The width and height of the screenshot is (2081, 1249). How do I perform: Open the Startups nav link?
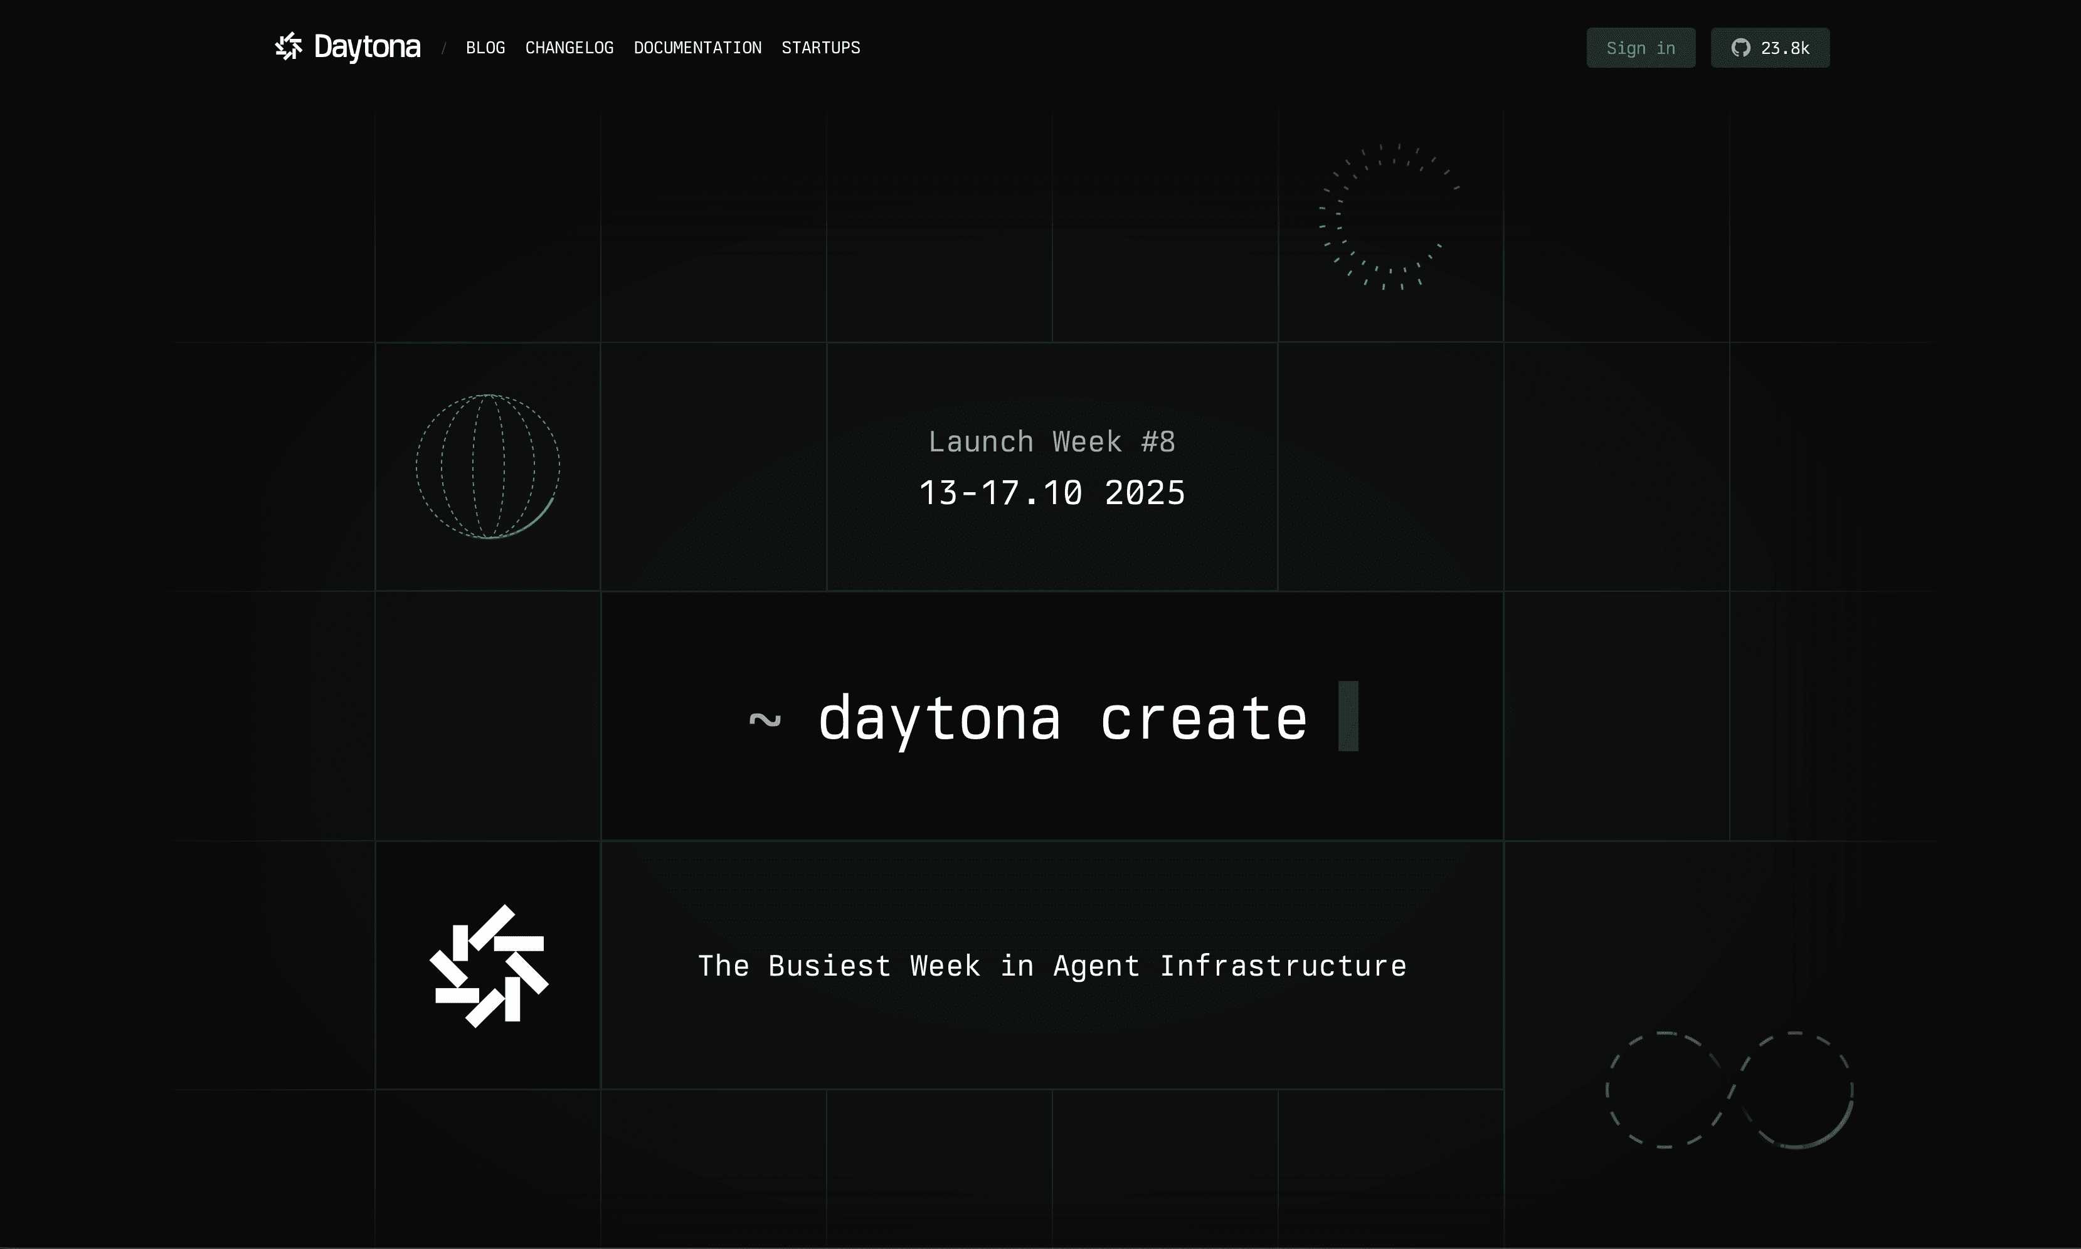tap(821, 48)
